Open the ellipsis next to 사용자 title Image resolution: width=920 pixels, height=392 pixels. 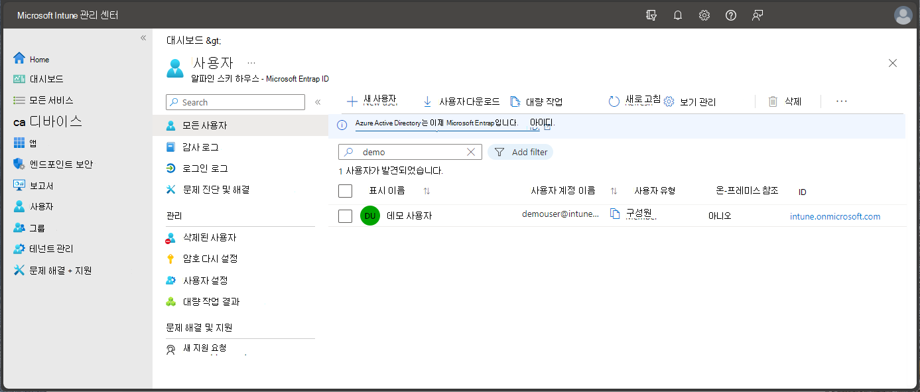251,63
